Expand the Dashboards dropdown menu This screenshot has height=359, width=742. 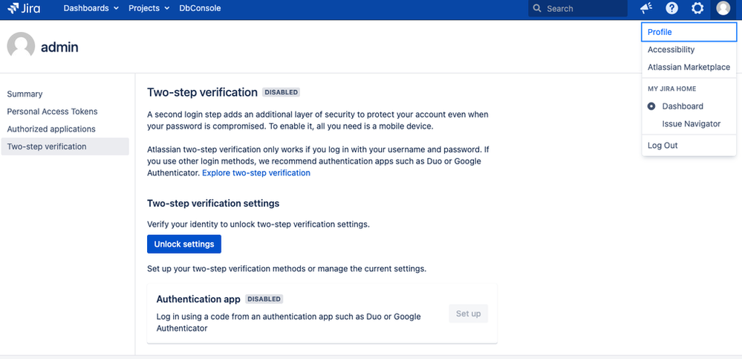(x=91, y=8)
